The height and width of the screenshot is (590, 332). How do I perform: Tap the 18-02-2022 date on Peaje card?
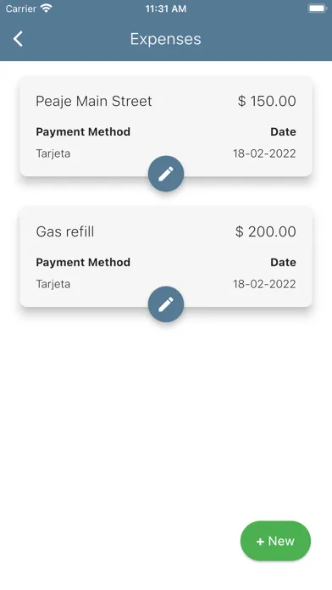click(x=264, y=153)
